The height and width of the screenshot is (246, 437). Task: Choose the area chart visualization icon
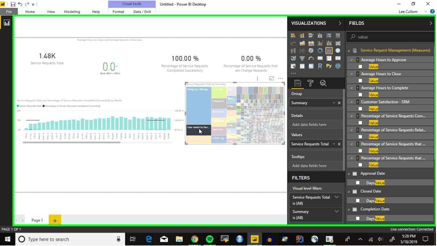pyautogui.click(x=302, y=43)
